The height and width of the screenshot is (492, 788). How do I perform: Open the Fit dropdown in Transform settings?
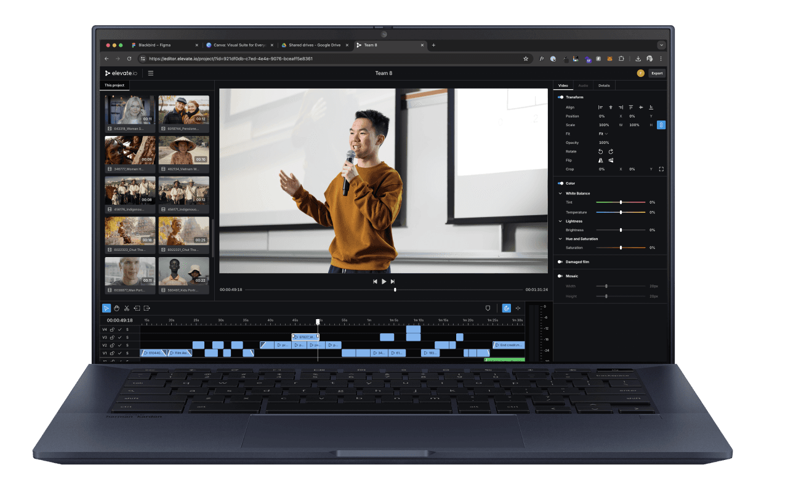[x=603, y=133]
